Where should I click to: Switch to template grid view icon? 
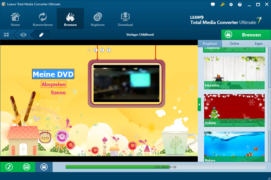(x=6, y=35)
